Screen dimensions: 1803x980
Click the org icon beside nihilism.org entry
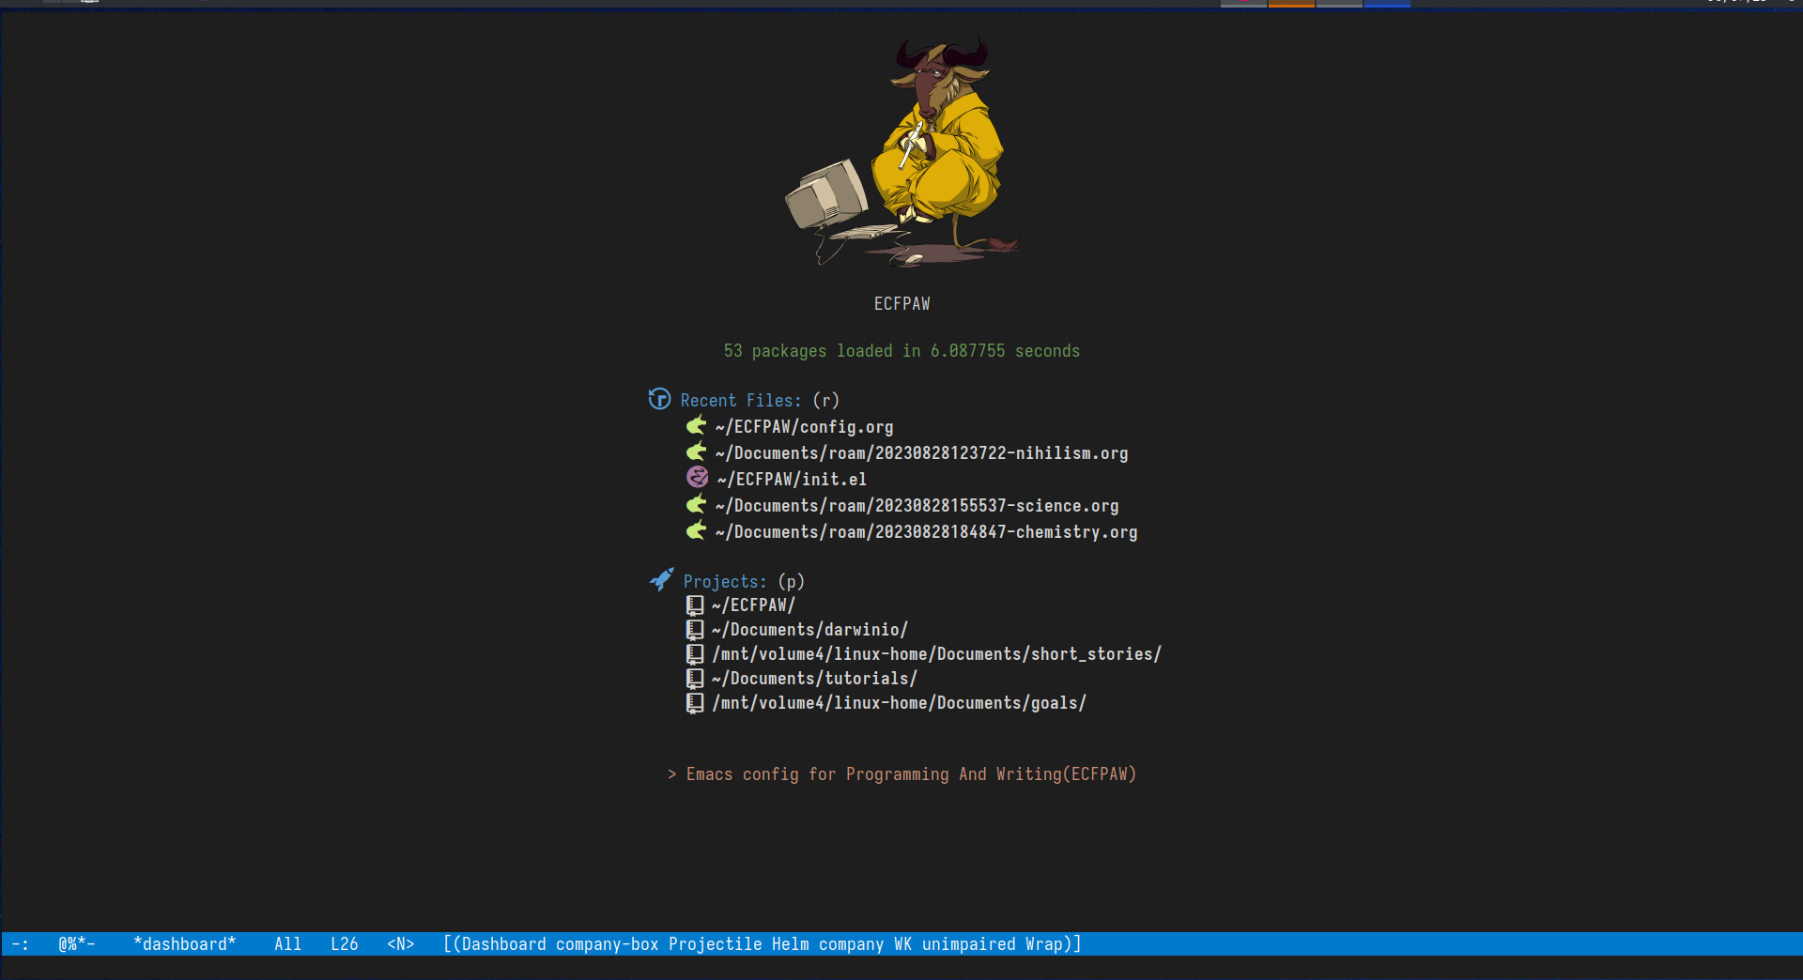[696, 452]
